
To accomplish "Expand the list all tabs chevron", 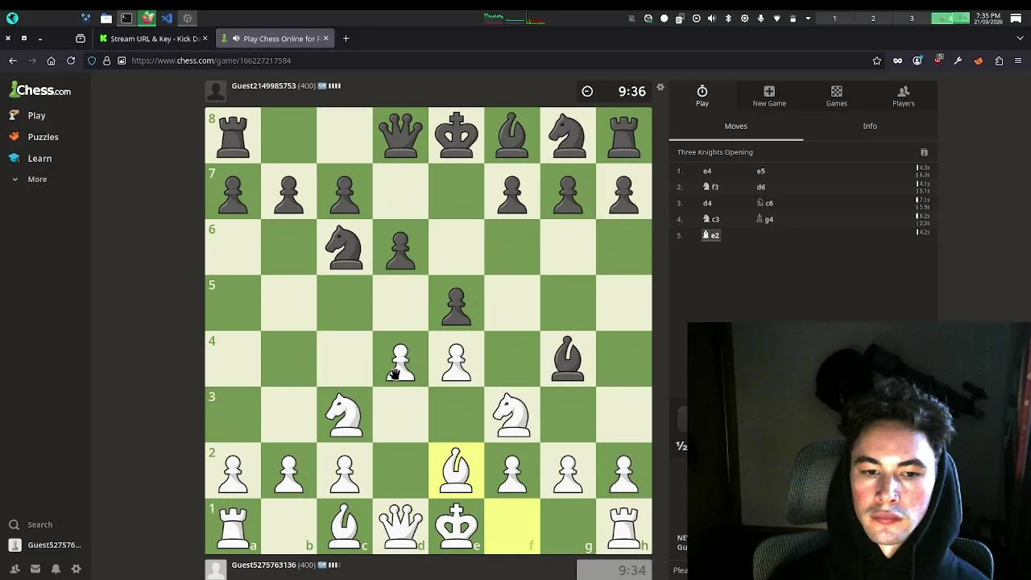I will 1018,39.
